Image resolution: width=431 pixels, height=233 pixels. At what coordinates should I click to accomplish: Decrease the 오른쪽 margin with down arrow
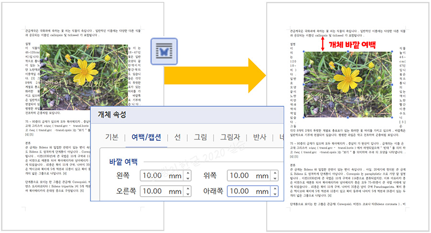tap(188, 194)
